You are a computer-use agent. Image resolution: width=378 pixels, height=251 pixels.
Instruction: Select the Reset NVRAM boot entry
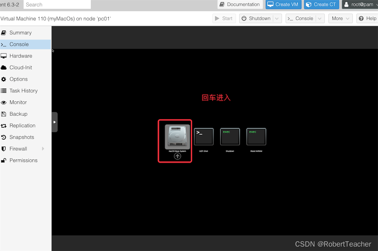pos(256,137)
